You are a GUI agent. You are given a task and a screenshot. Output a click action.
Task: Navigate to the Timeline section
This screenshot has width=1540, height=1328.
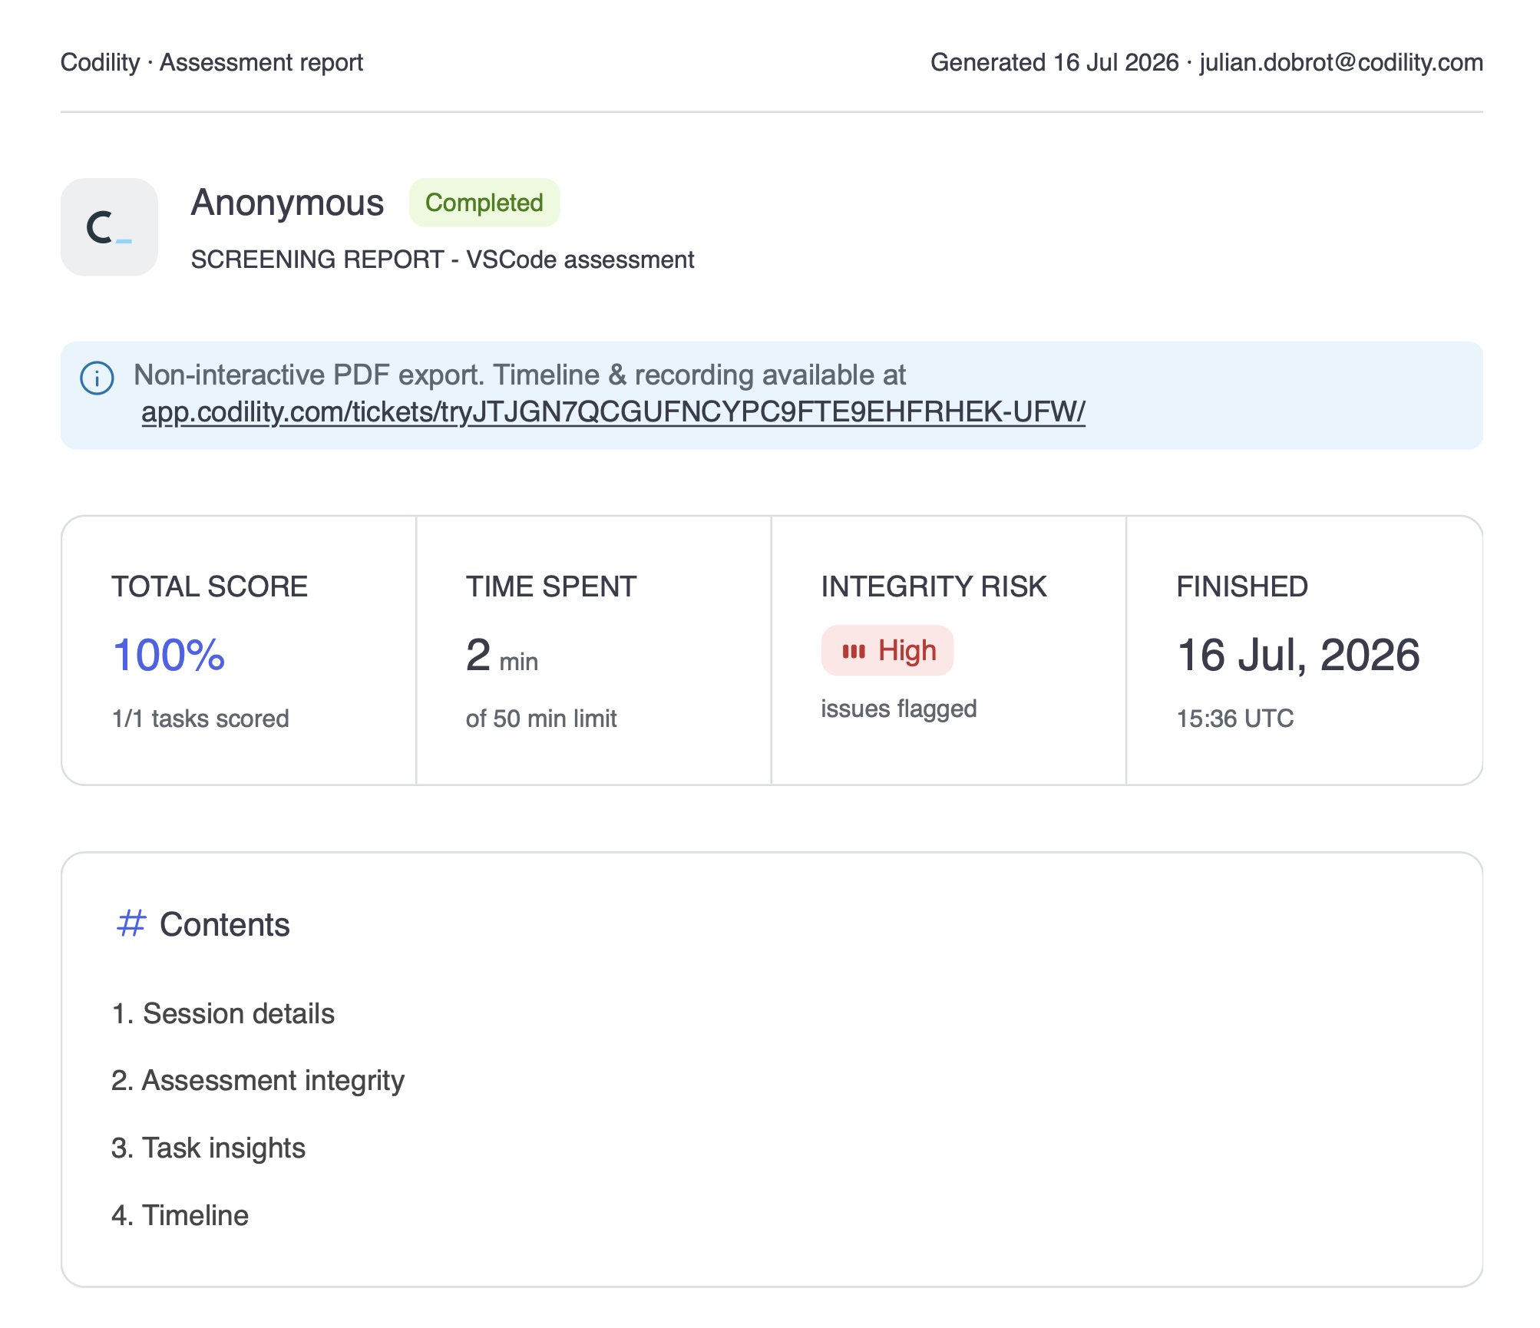tap(180, 1216)
